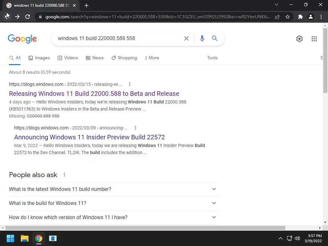Screen dimensions: 328x246
Task: Select the All results tab
Action: [x=15, y=58]
